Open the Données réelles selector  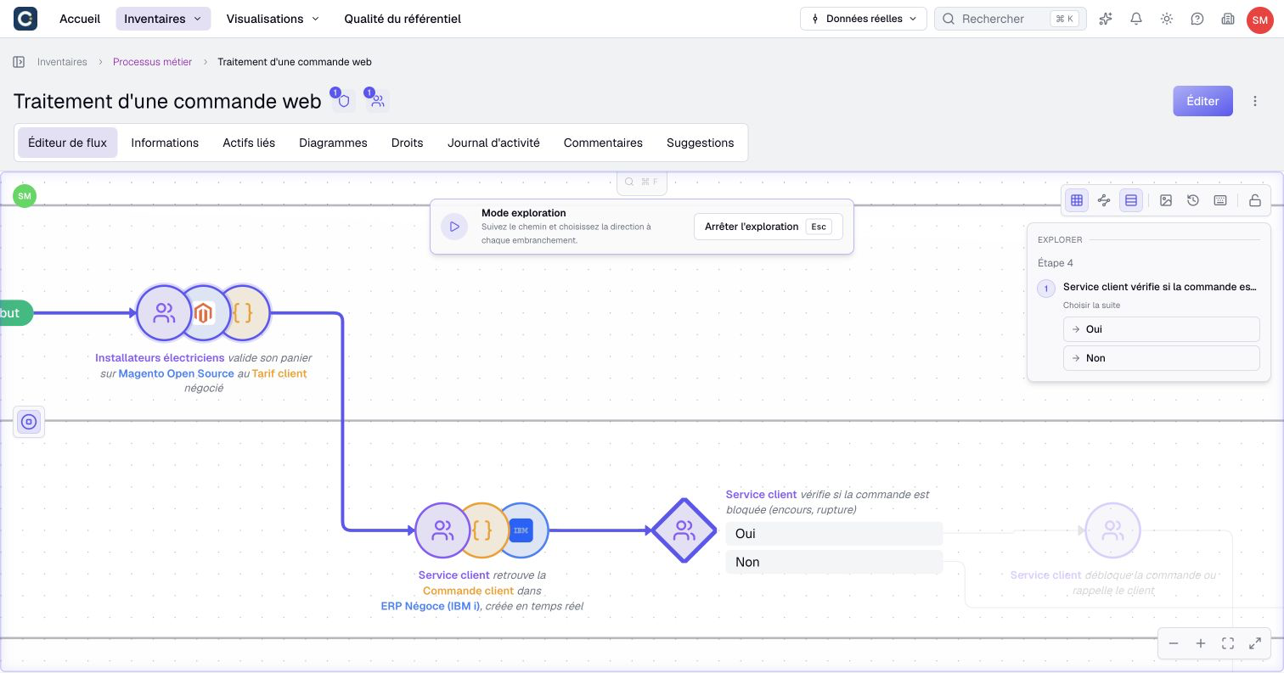point(864,19)
